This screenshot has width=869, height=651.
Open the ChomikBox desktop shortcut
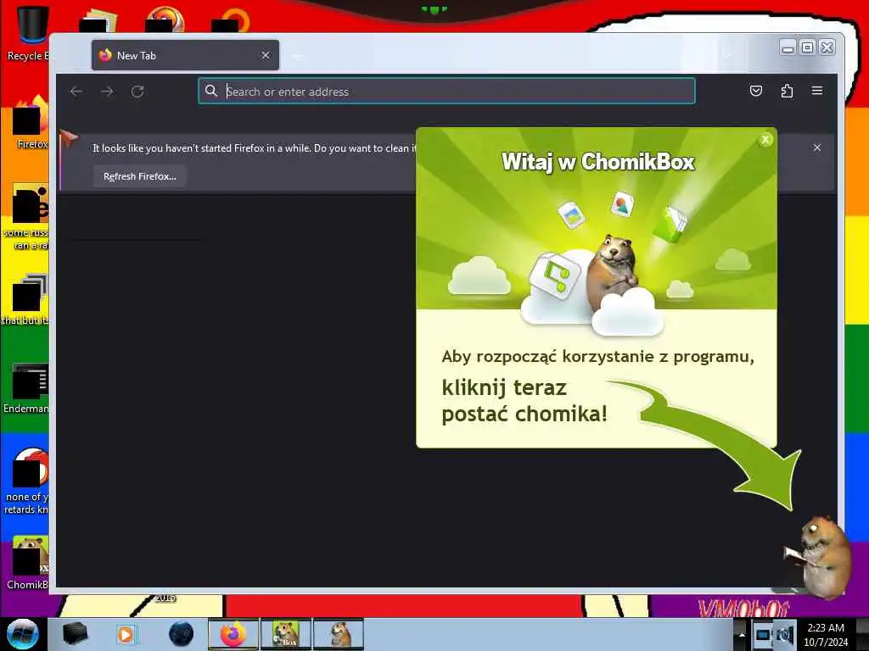pyautogui.click(x=28, y=562)
